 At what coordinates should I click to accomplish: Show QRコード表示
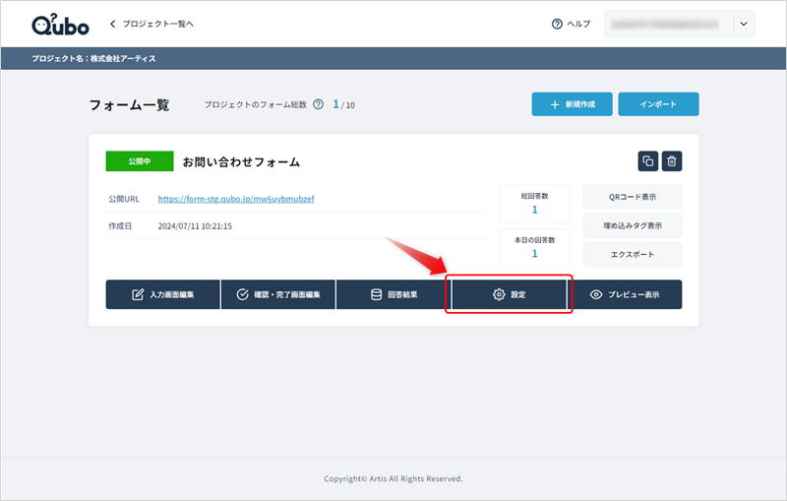tap(633, 197)
